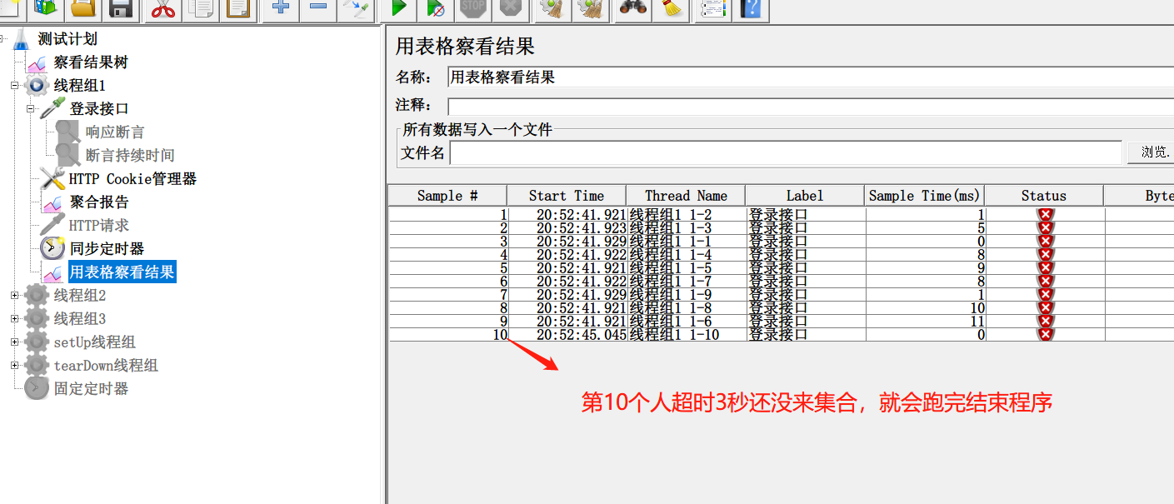
Task: Select tearDown线程组 in the tree
Action: (106, 366)
